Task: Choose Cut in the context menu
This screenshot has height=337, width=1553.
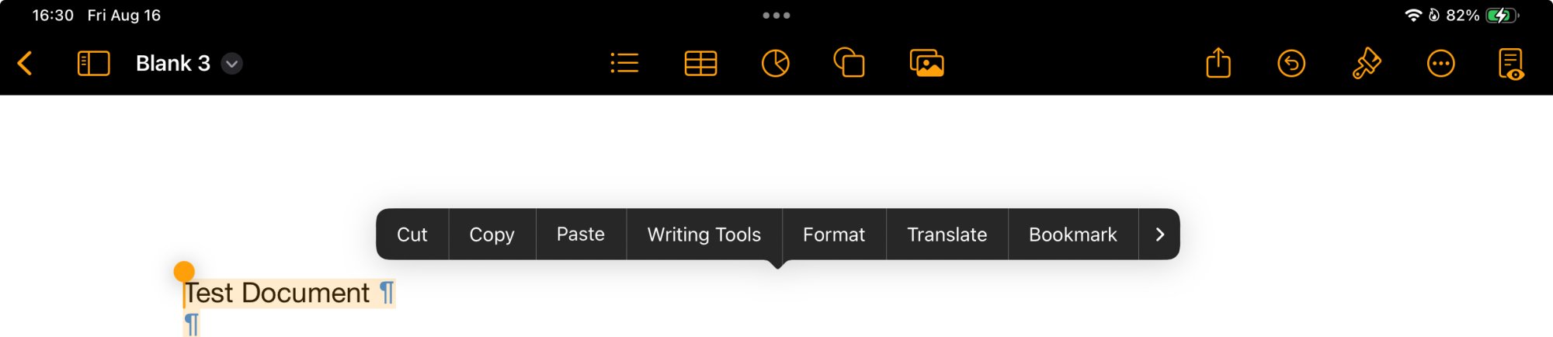Action: 412,235
